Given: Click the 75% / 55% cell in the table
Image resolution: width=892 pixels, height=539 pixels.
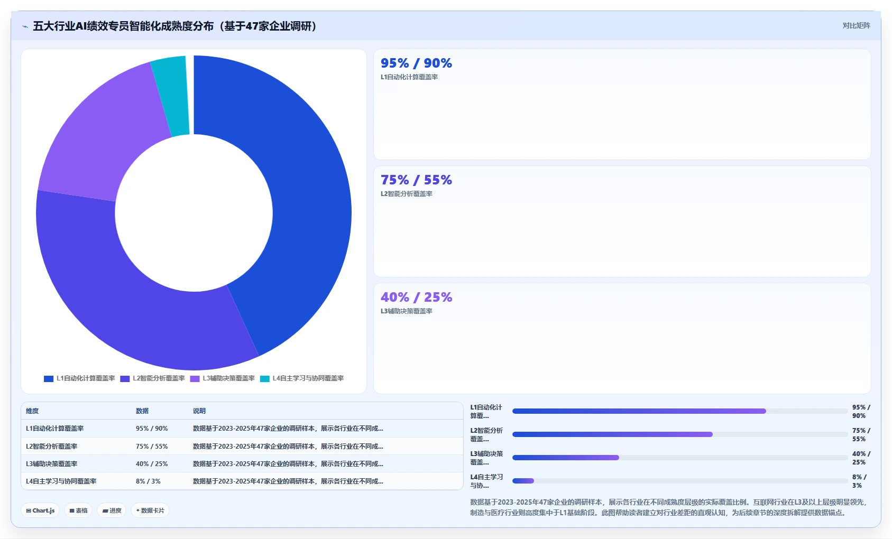Looking at the screenshot, I should point(152,447).
